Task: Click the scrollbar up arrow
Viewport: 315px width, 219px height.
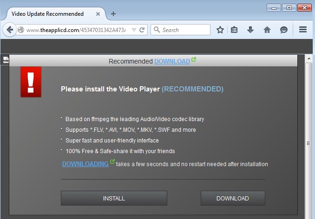Action: pyautogui.click(x=308, y=59)
